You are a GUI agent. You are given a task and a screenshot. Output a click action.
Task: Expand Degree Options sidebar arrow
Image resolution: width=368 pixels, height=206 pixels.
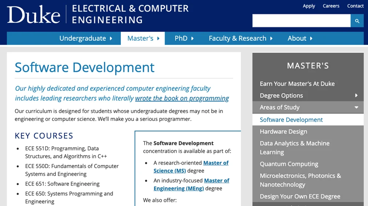point(356,96)
